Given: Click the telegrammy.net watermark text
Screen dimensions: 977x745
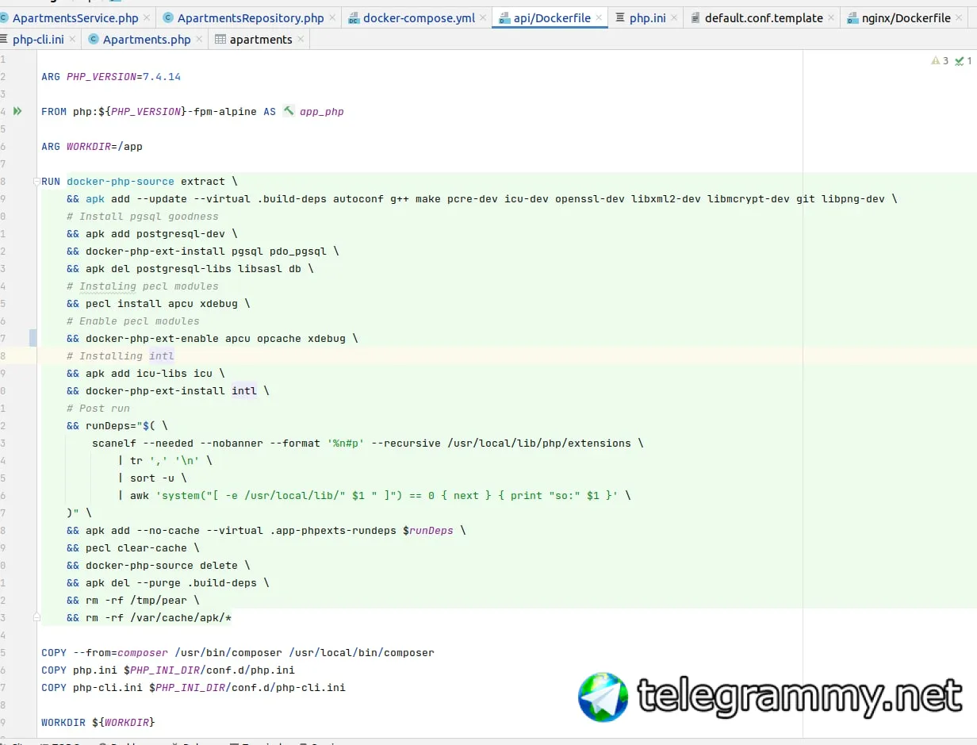Looking at the screenshot, I should click(799, 697).
